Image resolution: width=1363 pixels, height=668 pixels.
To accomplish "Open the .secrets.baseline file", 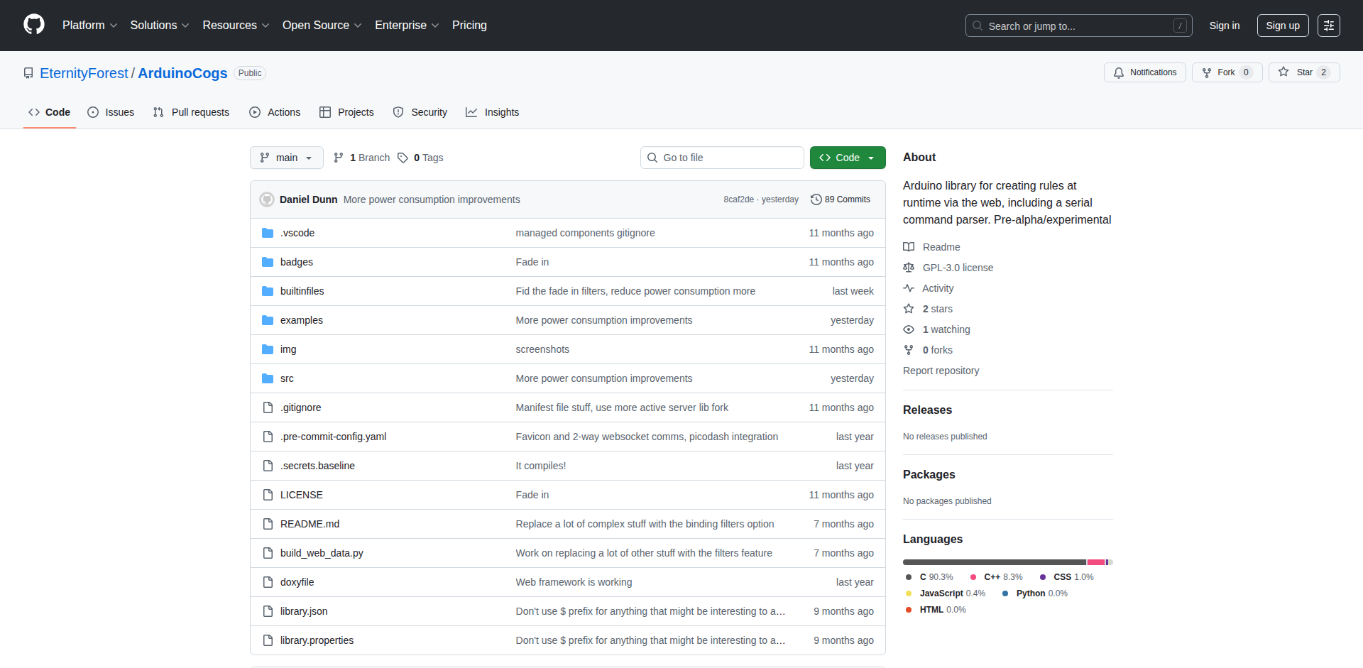I will (317, 466).
